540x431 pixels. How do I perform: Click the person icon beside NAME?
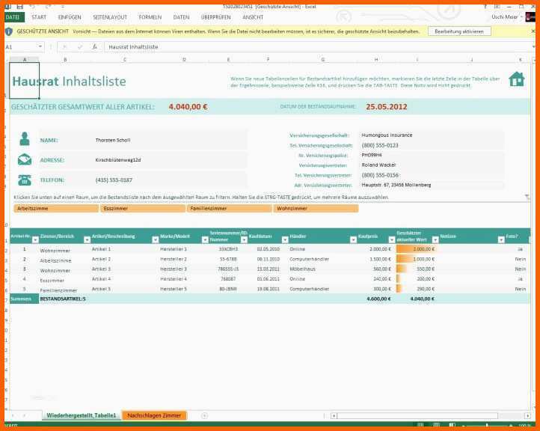coord(25,138)
